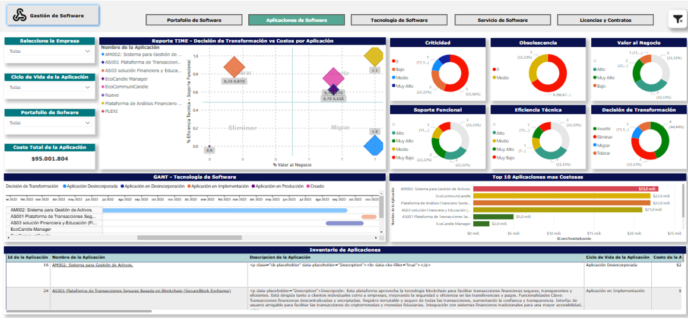The height and width of the screenshot is (318, 688).
Task: Click the Servicio de Software button
Action: click(502, 20)
